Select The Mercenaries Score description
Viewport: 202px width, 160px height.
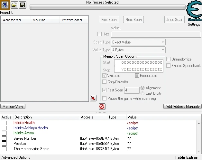point(32,149)
